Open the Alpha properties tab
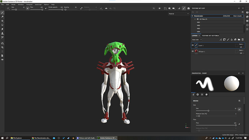 click(197, 95)
